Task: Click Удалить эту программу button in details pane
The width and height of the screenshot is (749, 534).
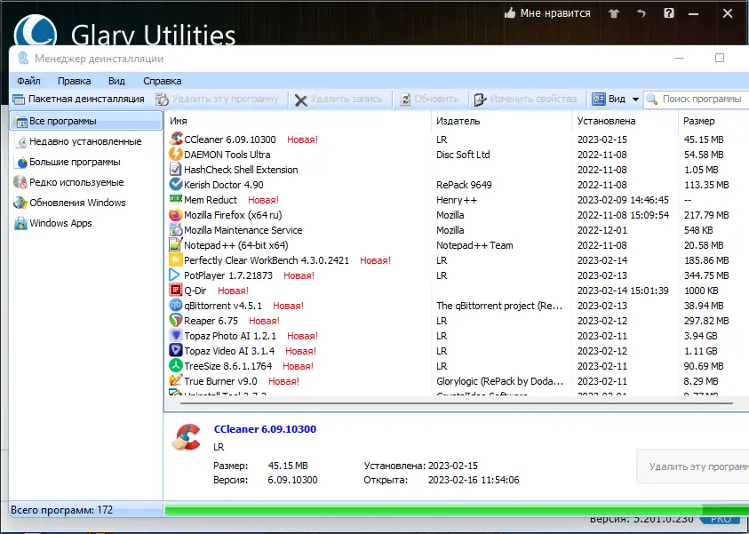Action: point(694,466)
